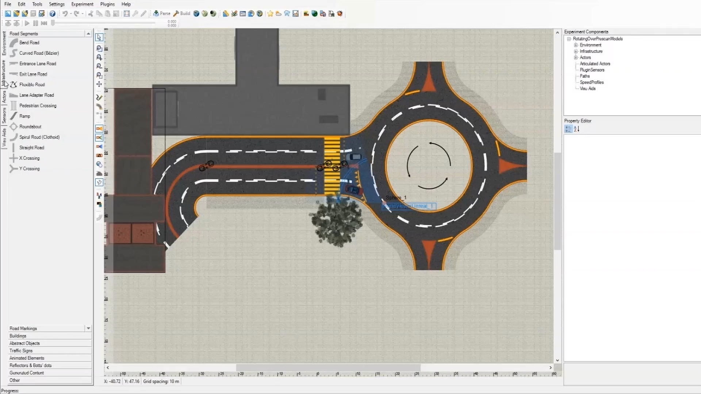
Task: Select the Pedestrian Crossing segment
Action: point(38,105)
